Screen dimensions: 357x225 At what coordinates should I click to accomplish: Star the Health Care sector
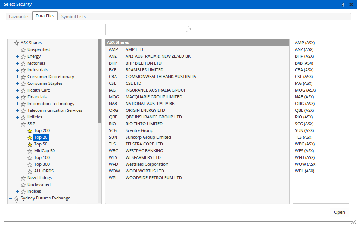(x=23, y=90)
